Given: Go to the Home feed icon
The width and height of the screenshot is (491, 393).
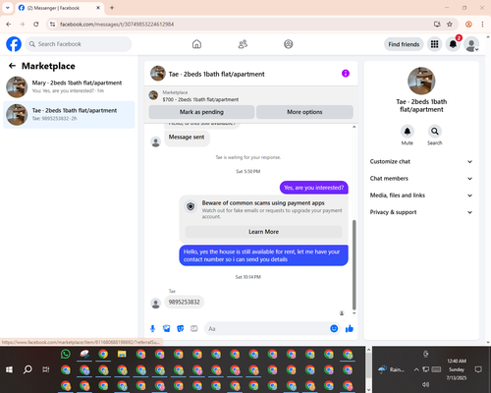Looking at the screenshot, I should tap(196, 44).
